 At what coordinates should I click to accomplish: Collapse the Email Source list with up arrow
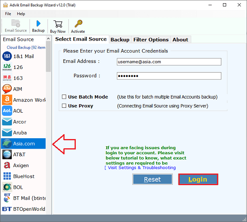click(49, 38)
